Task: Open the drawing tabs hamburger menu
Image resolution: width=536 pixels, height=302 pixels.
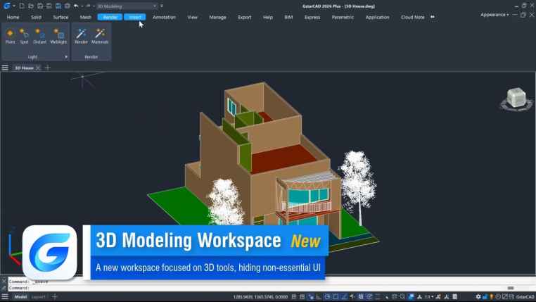Action: point(5,68)
